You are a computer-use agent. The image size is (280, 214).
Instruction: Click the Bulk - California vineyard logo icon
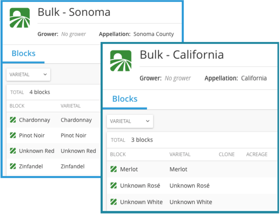pyautogui.click(x=121, y=61)
